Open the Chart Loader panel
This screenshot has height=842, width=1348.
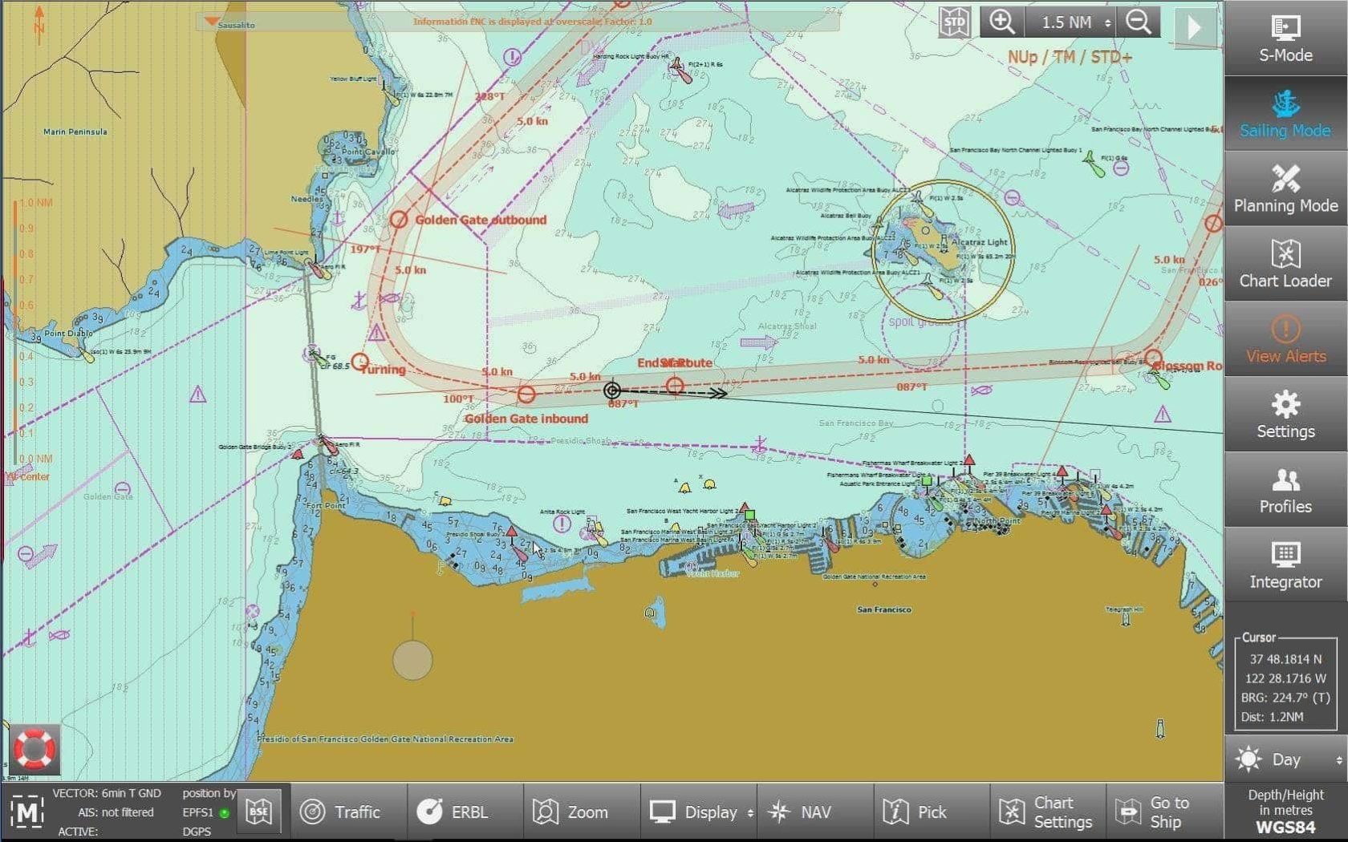1285,265
